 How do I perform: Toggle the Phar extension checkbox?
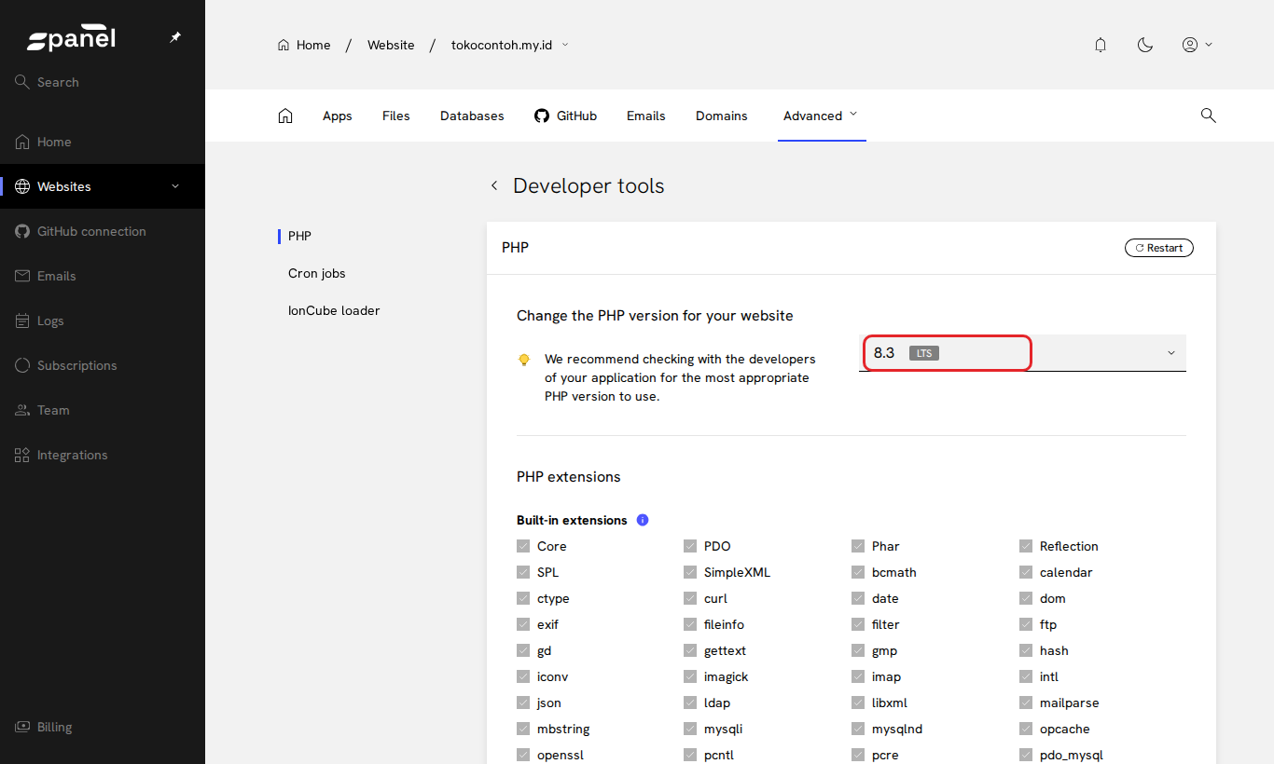(858, 546)
